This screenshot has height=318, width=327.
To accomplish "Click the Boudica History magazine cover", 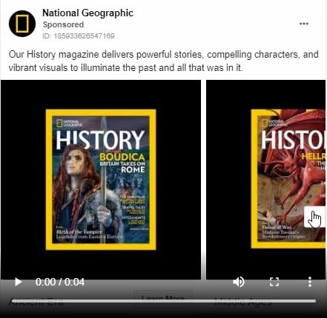I will [x=101, y=180].
